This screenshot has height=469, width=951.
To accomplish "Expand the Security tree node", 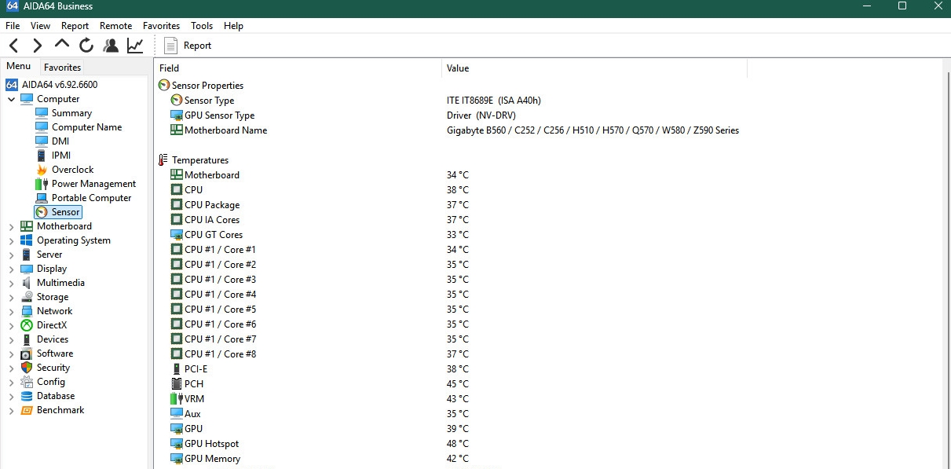I will [11, 368].
